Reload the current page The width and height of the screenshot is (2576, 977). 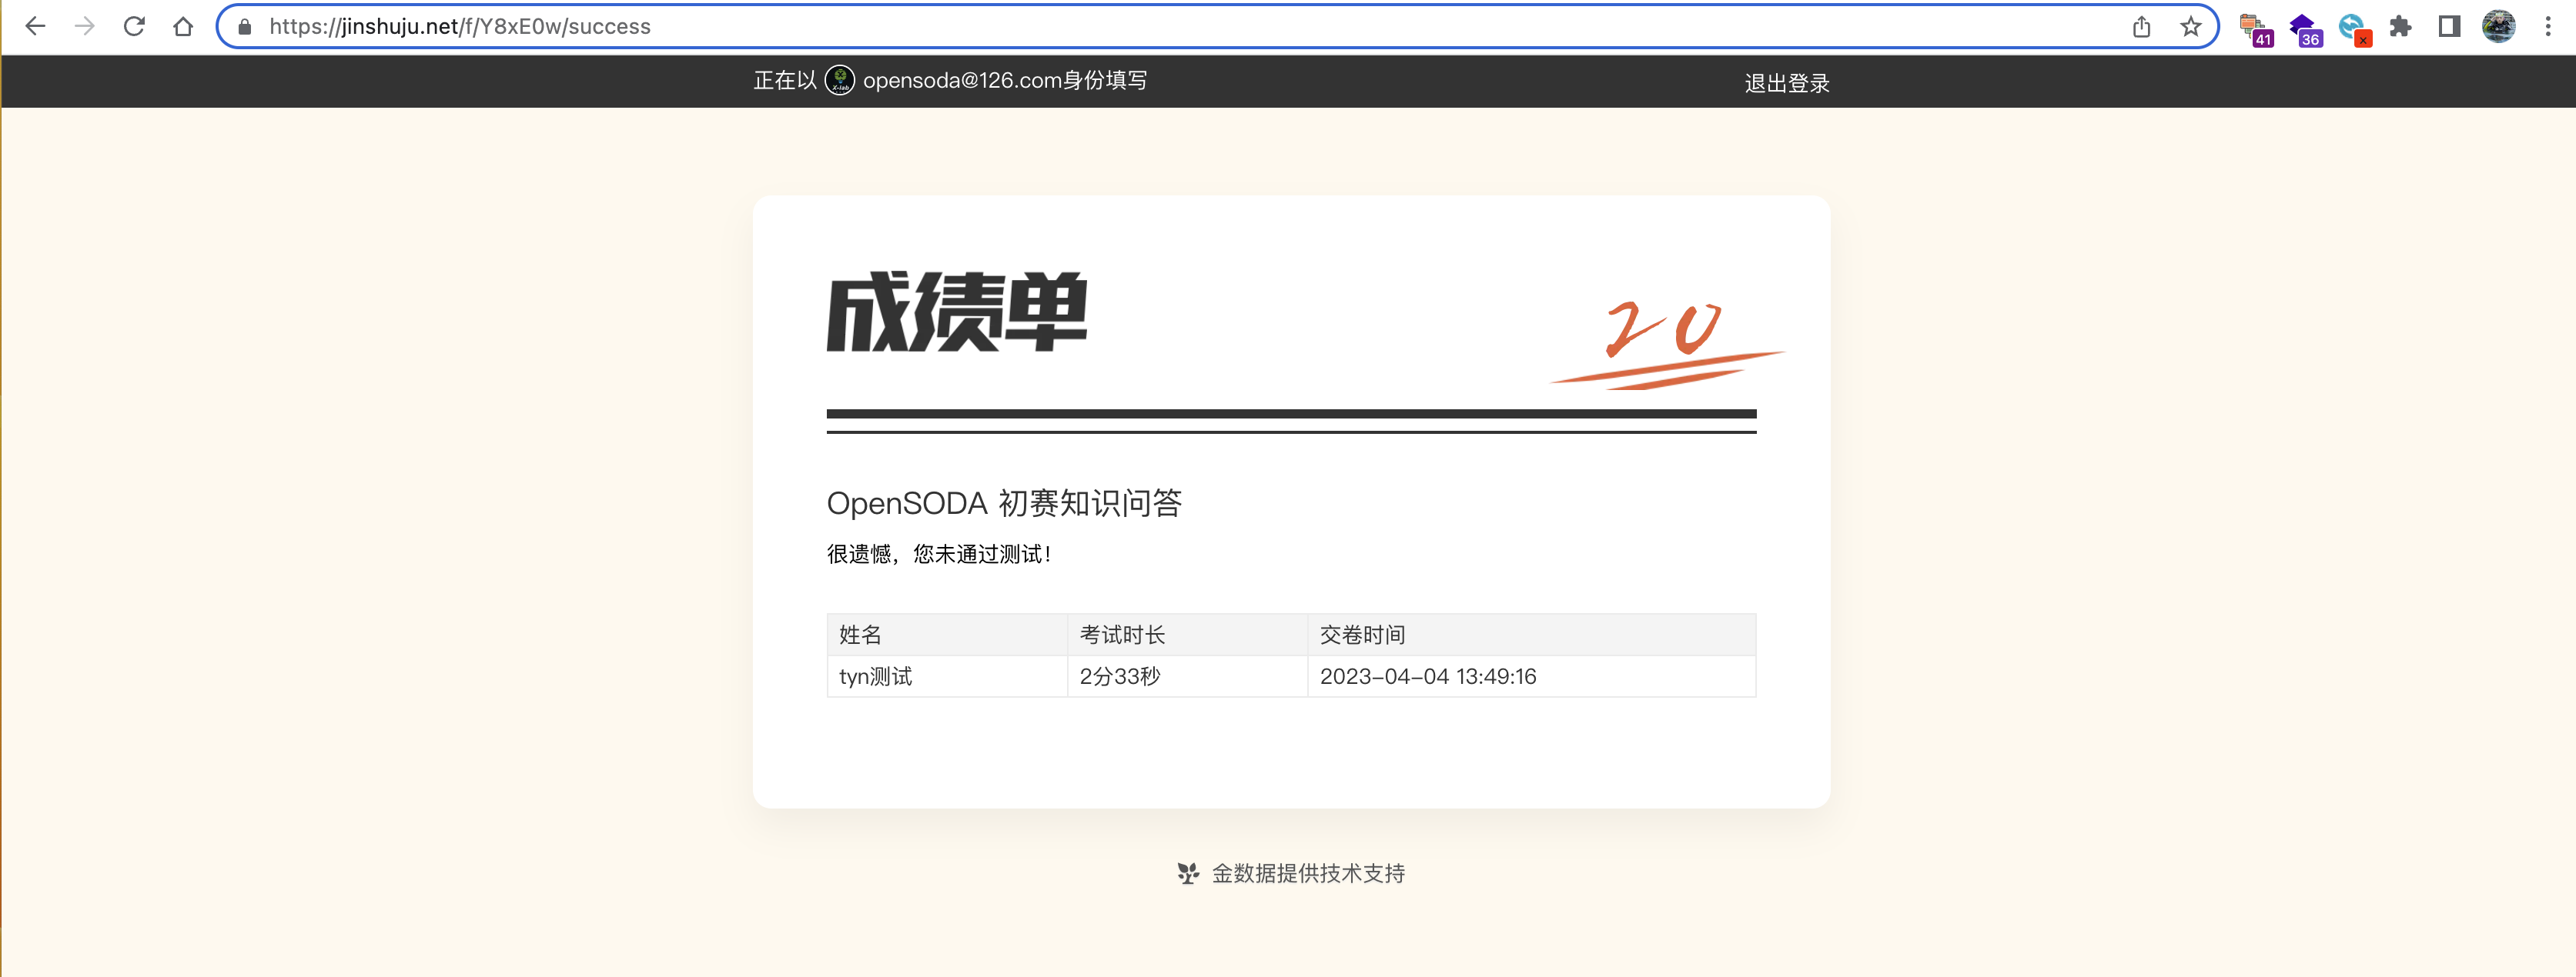tap(134, 27)
